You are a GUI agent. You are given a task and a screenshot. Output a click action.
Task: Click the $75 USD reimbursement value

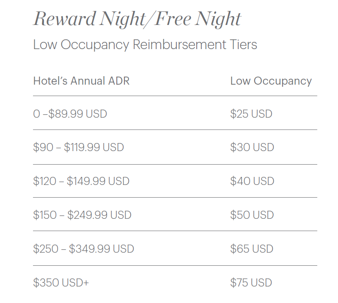click(251, 283)
